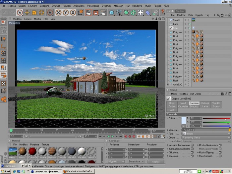Click the red record keyframe button
Screen dimensions: 232x174
(126, 137)
